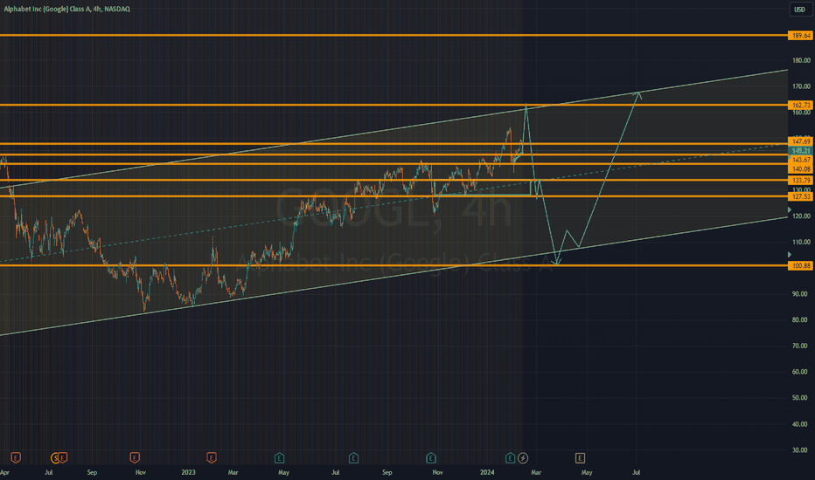Click the 170.00 price axis tick

pos(801,86)
